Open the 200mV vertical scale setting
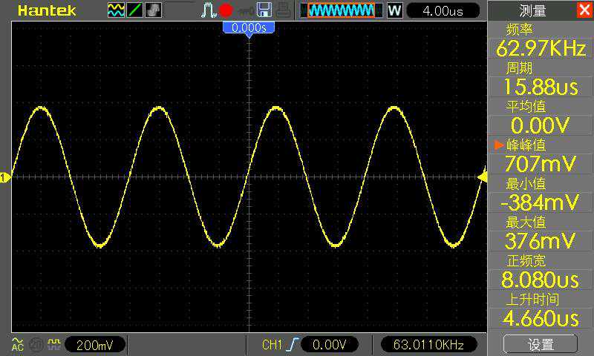This screenshot has height=356, width=594. coord(95,344)
